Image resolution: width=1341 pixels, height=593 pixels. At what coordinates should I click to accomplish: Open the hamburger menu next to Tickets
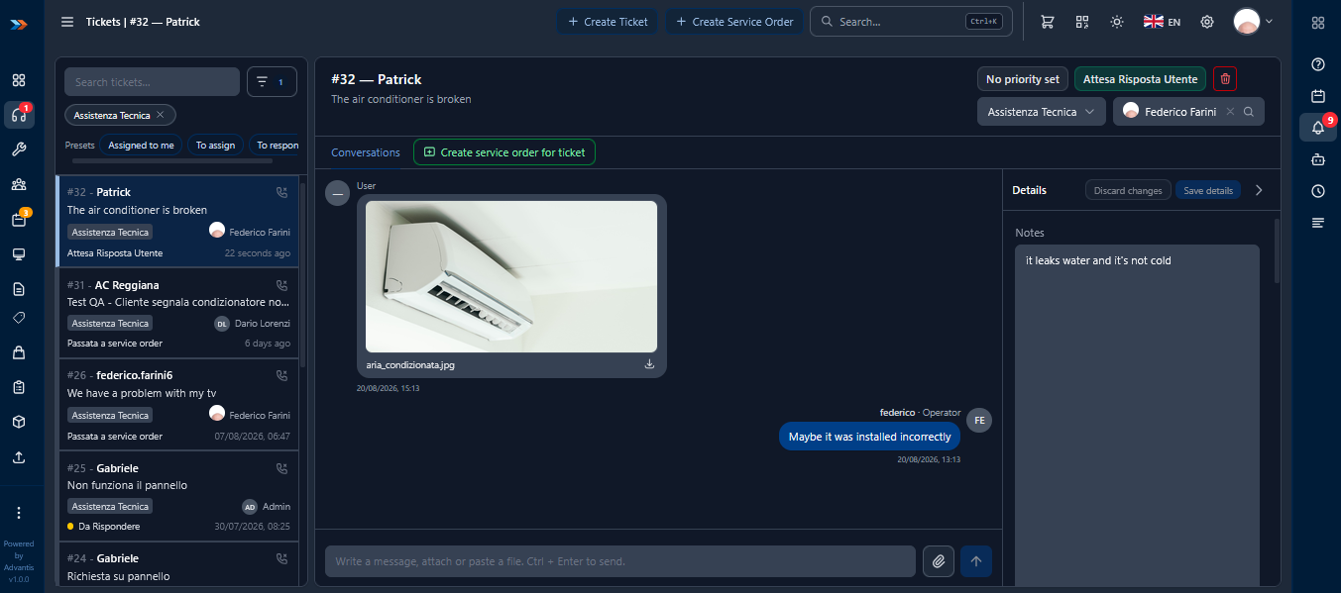pos(67,22)
